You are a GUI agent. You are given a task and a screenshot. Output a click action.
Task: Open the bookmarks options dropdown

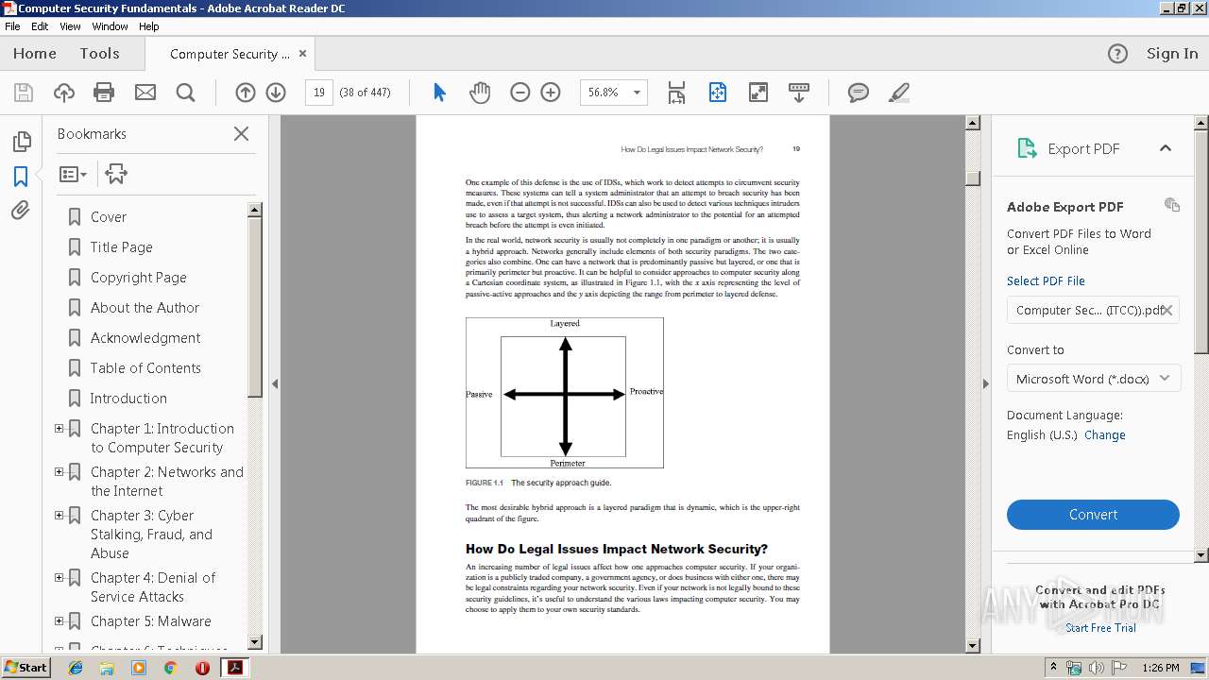73,174
